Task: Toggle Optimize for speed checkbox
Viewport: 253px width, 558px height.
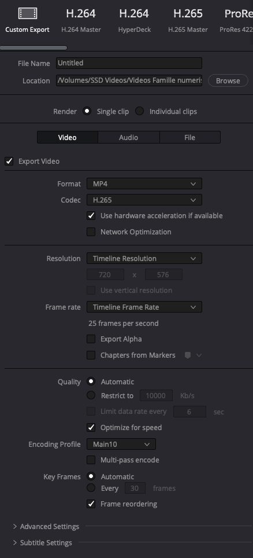Action: point(91,427)
